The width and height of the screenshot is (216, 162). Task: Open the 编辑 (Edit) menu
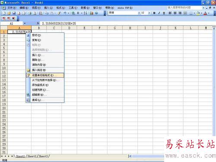[x=24, y=8]
